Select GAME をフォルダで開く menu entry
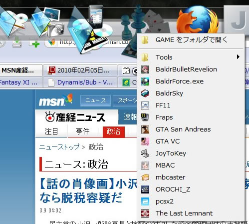The image size is (249, 224). tap(191, 40)
